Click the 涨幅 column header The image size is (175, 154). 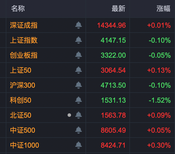point(163,9)
